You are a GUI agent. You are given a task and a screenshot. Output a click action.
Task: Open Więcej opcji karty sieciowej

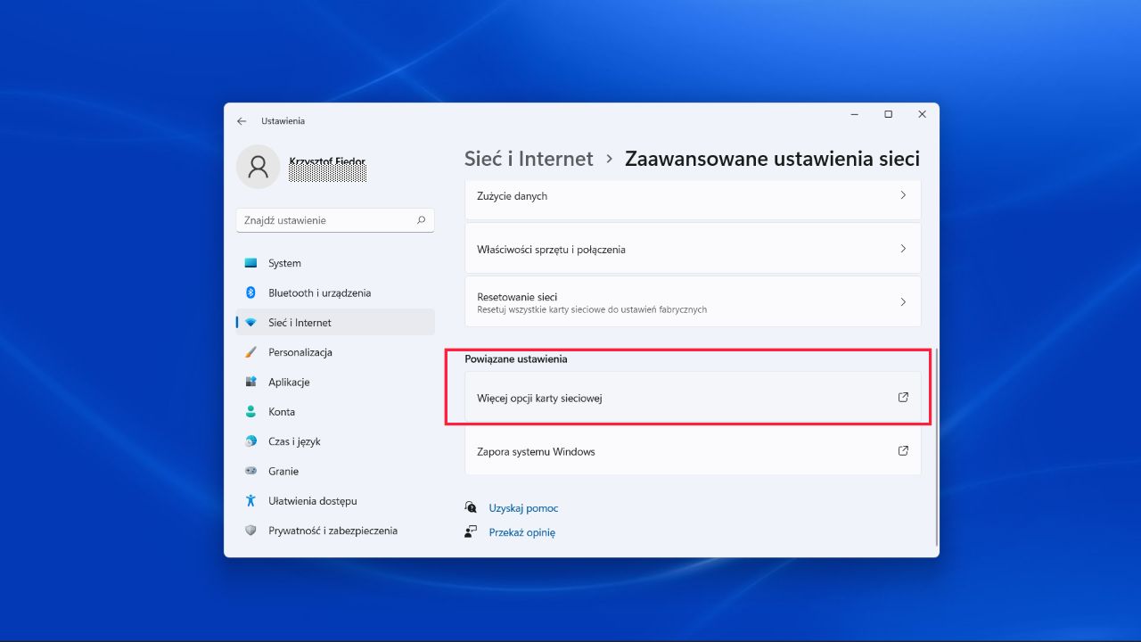click(x=693, y=398)
